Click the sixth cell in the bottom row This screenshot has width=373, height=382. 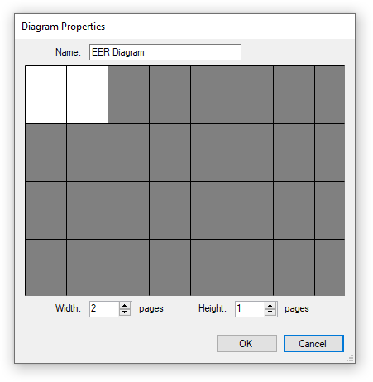252,268
